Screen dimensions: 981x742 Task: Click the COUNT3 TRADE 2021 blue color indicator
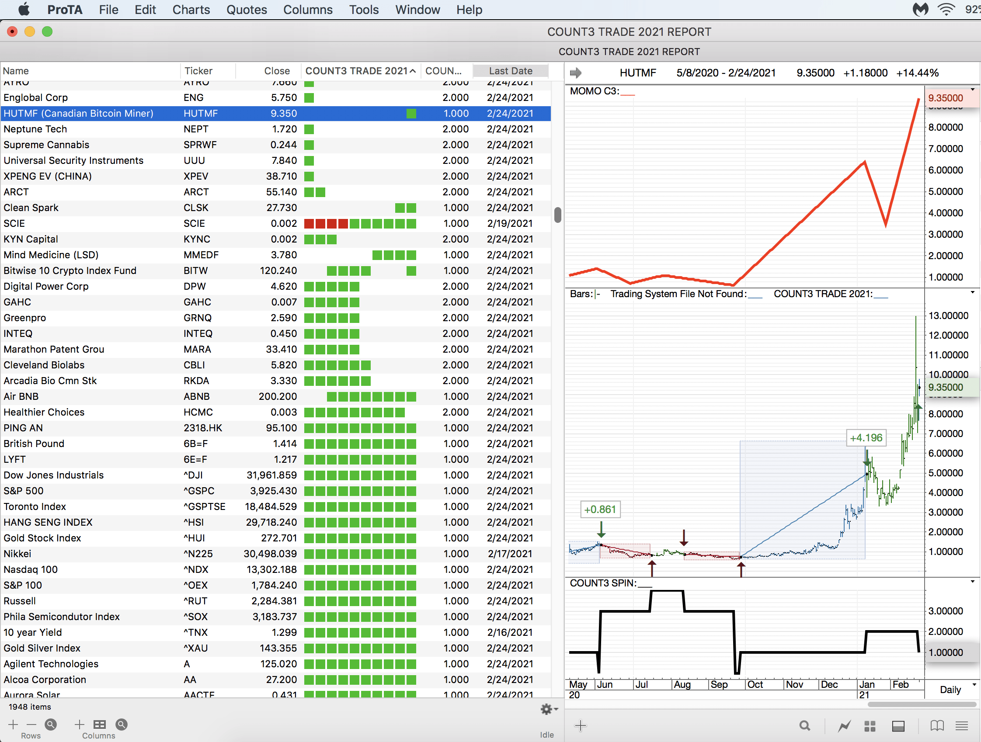pyautogui.click(x=881, y=297)
